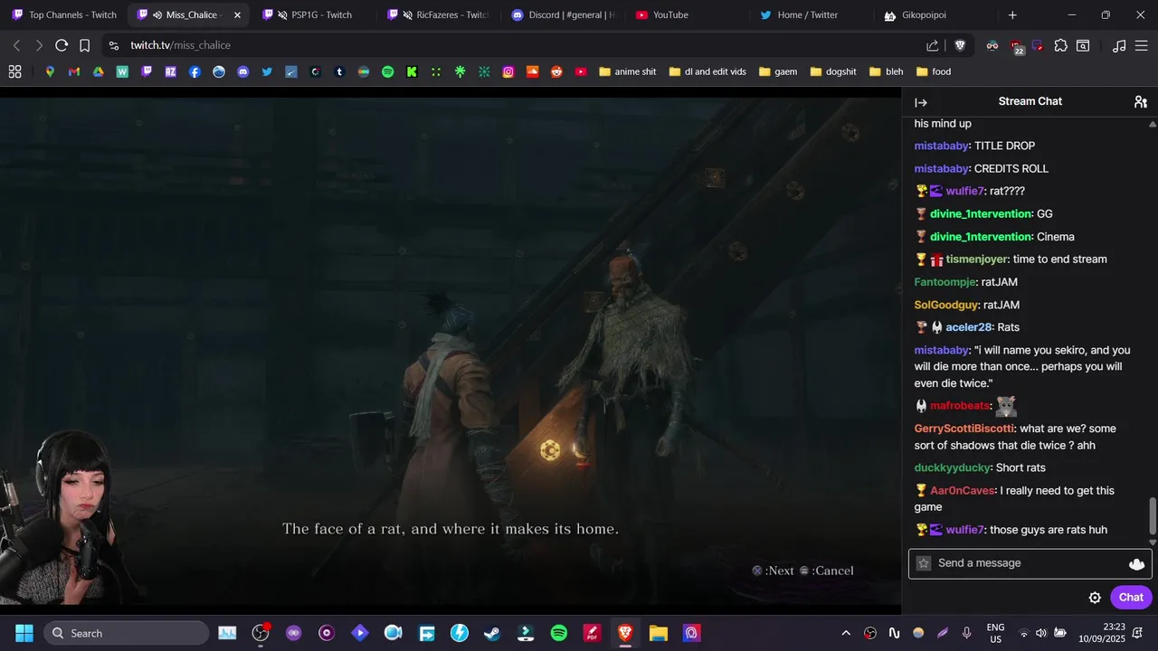The image size is (1158, 651).
Task: Open the Facebook bookmark
Action: 195,71
